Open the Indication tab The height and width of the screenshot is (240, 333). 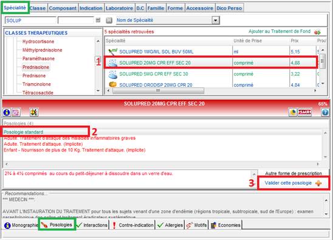pos(91,8)
